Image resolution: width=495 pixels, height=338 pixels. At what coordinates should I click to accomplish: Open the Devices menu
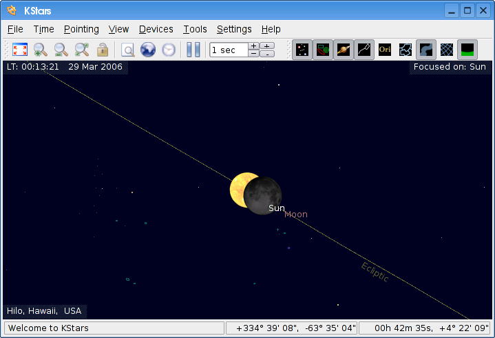[x=156, y=29]
